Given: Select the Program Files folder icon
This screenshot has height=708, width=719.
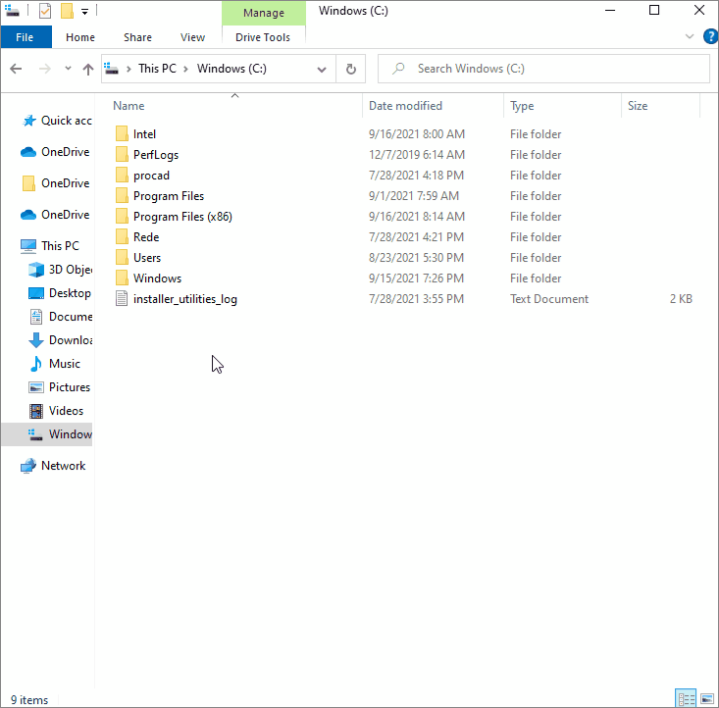Looking at the screenshot, I should [122, 196].
